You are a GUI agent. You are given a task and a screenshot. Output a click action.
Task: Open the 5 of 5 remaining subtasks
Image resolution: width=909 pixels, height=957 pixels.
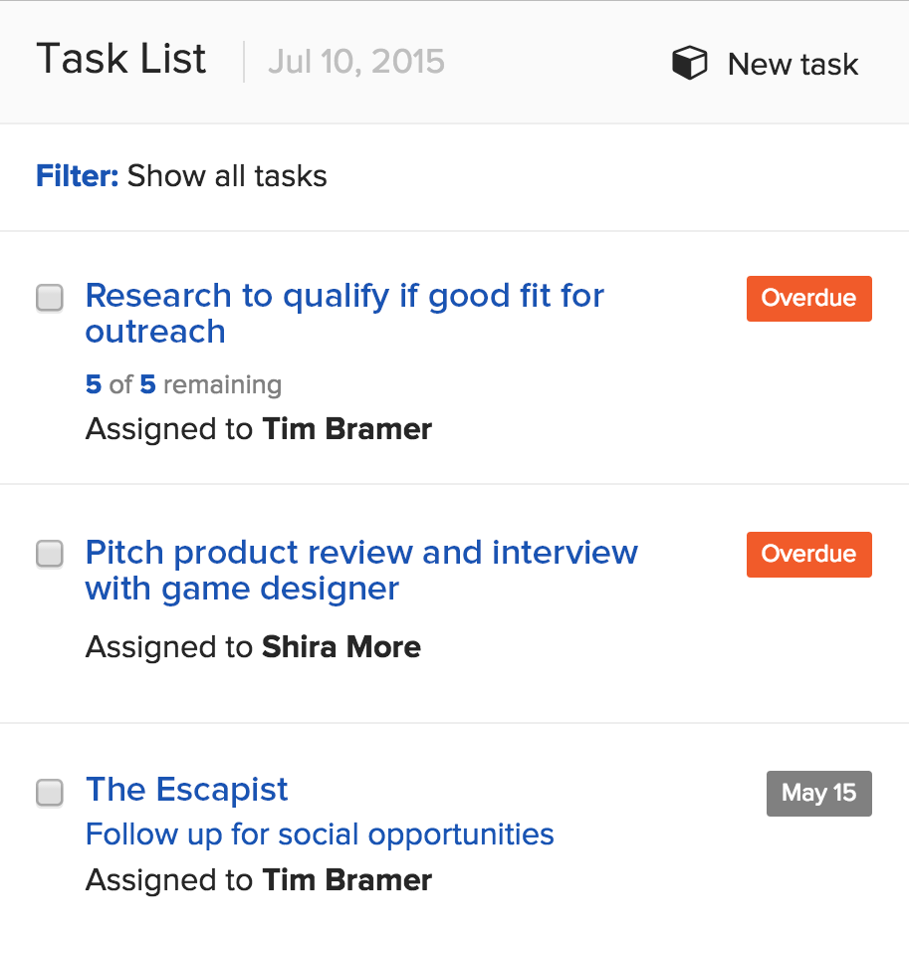pyautogui.click(x=183, y=384)
